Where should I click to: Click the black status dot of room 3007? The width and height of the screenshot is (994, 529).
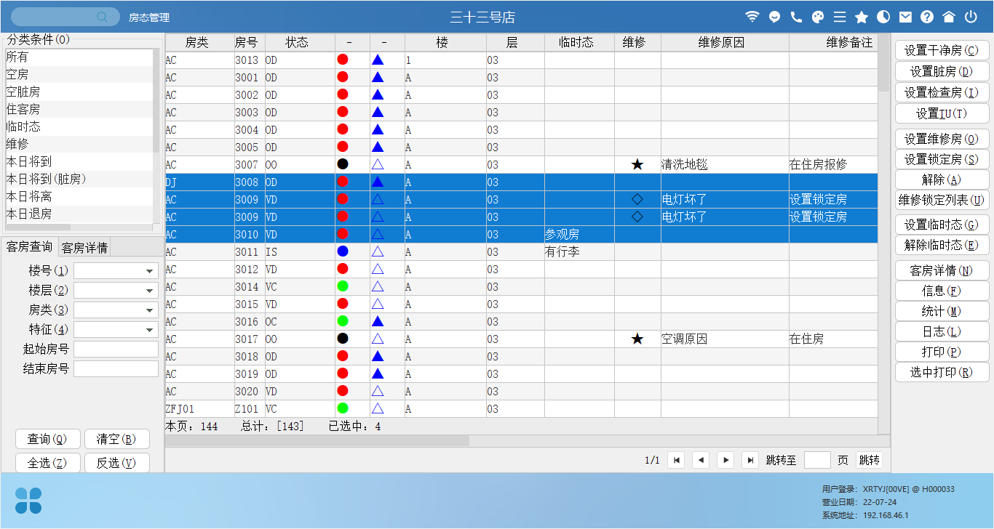coord(343,164)
